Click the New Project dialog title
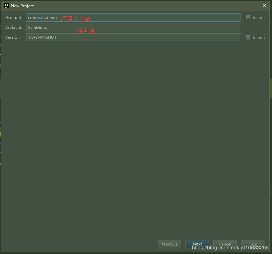The width and height of the screenshot is (272, 254). [22, 6]
